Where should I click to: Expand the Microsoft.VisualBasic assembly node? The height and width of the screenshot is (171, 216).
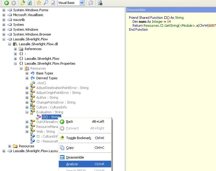click(4, 15)
